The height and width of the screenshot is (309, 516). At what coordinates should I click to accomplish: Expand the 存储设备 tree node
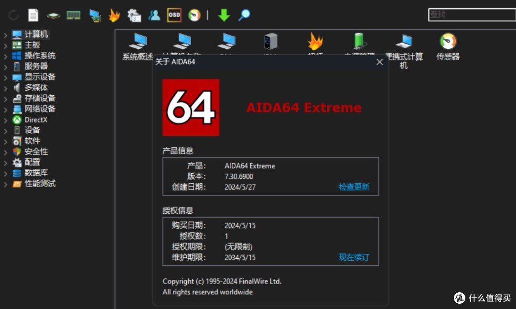5,99
